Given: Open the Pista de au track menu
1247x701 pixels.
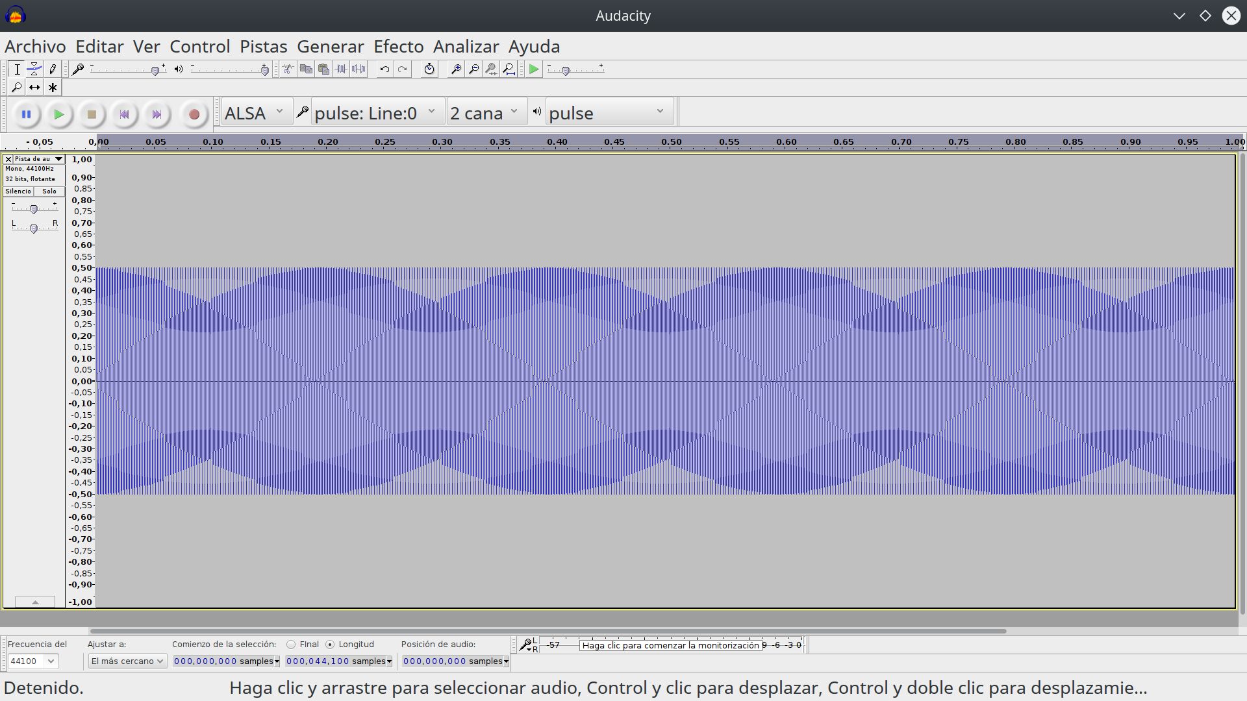Looking at the screenshot, I should coord(38,159).
